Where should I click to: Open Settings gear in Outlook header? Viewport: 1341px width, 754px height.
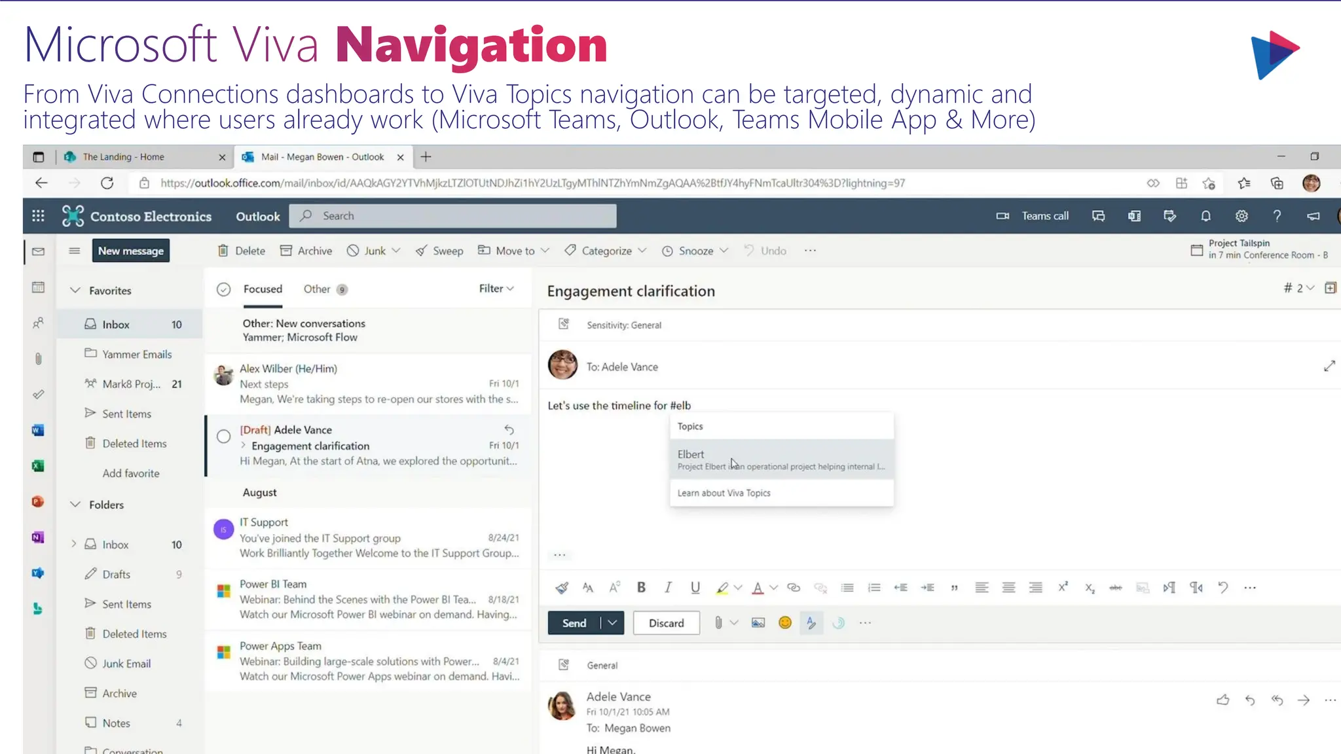pyautogui.click(x=1241, y=216)
